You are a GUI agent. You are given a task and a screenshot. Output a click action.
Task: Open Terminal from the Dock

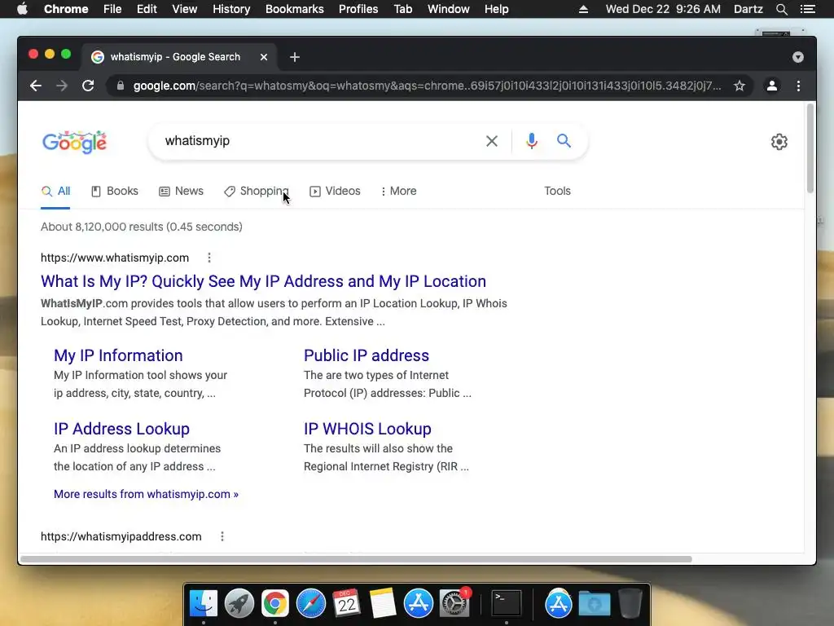[506, 604]
